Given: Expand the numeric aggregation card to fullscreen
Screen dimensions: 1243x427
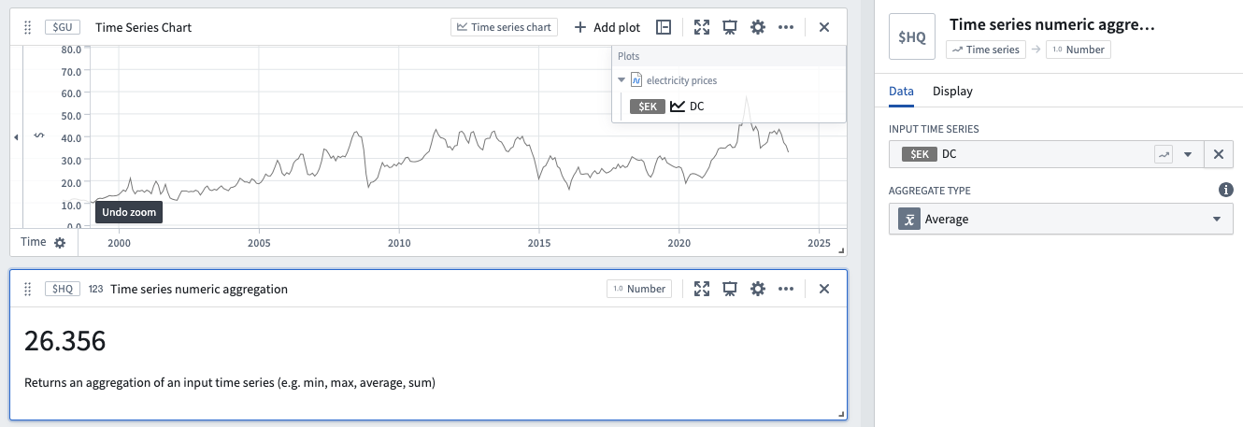Looking at the screenshot, I should pyautogui.click(x=702, y=289).
